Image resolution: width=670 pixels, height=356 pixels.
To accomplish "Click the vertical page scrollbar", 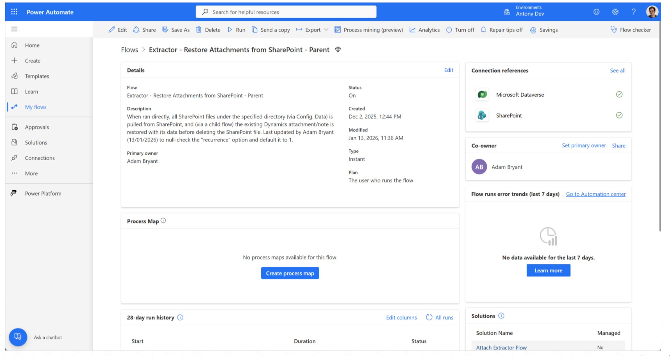I will click(x=660, y=127).
